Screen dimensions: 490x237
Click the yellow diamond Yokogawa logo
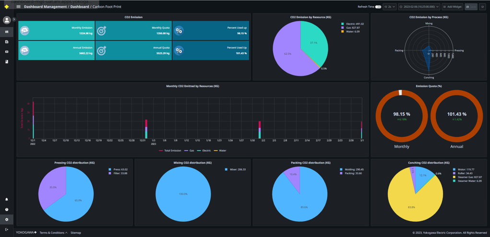click(7, 7)
